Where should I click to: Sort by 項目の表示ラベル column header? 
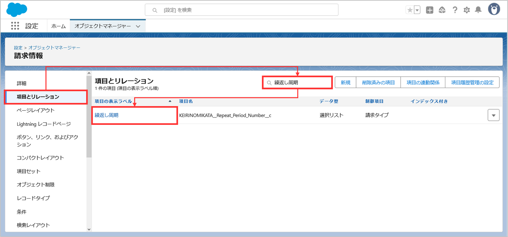[113, 101]
